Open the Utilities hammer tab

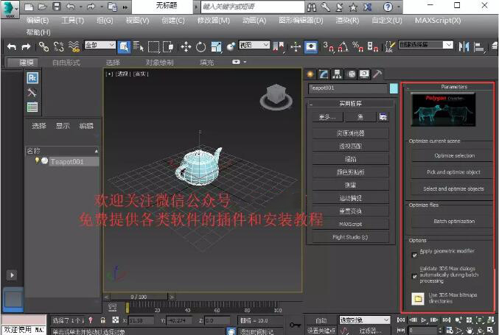(376, 74)
